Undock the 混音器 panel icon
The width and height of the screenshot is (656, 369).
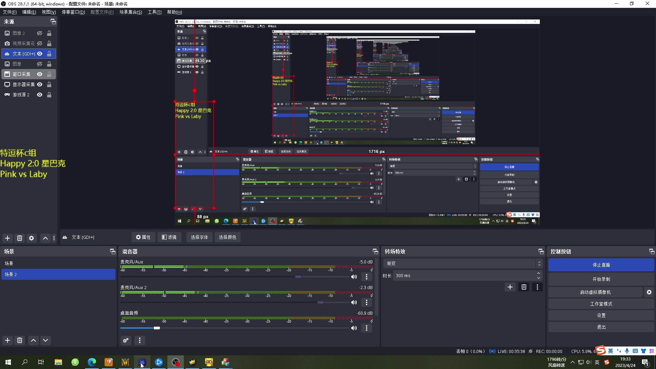(375, 251)
